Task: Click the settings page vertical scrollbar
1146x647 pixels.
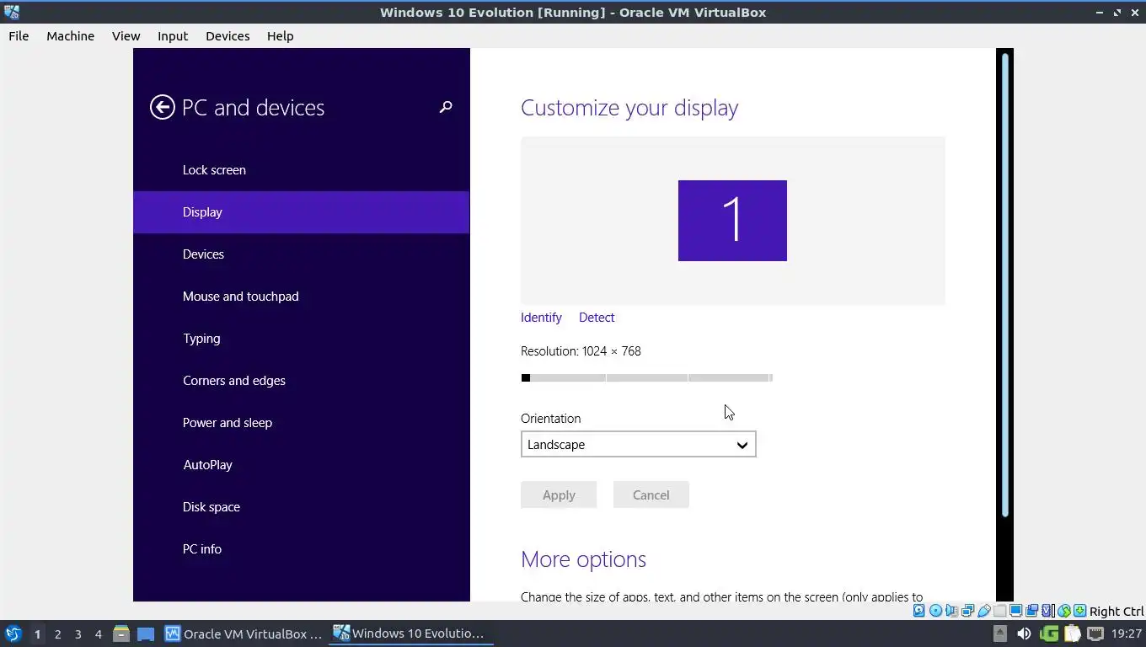Action: (1004, 285)
